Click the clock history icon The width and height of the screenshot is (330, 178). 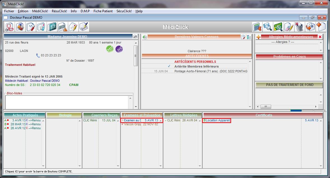click(145, 37)
